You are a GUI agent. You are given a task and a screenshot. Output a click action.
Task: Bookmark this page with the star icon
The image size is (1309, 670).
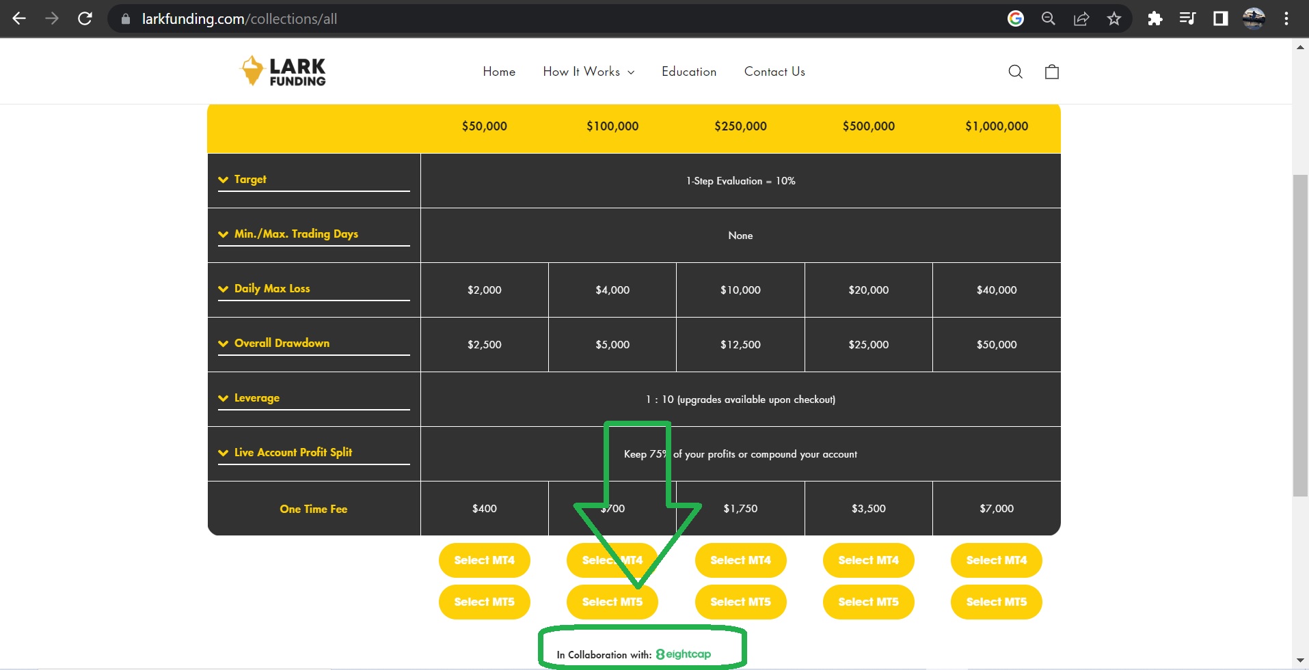(1114, 18)
